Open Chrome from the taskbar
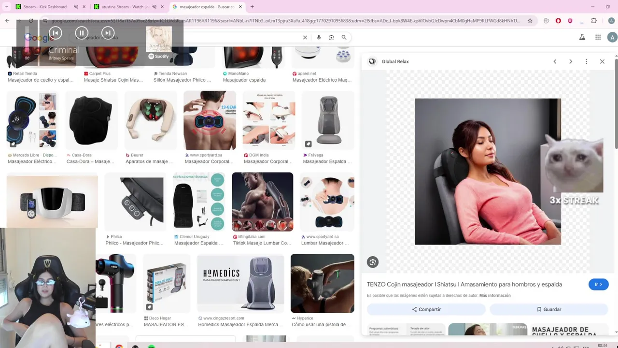The height and width of the screenshot is (348, 618). coord(119,346)
